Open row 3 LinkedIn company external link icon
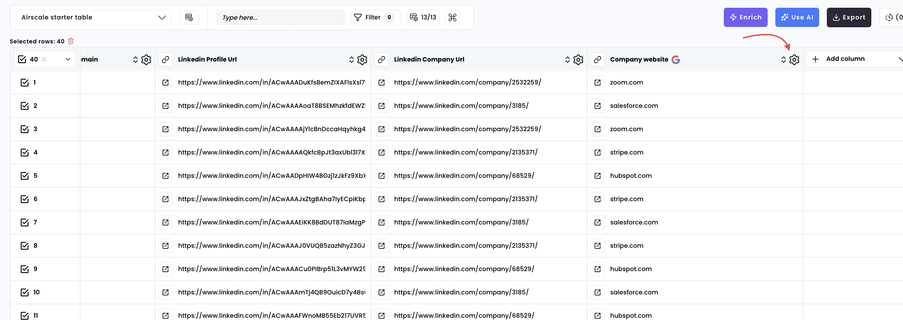 (382, 129)
